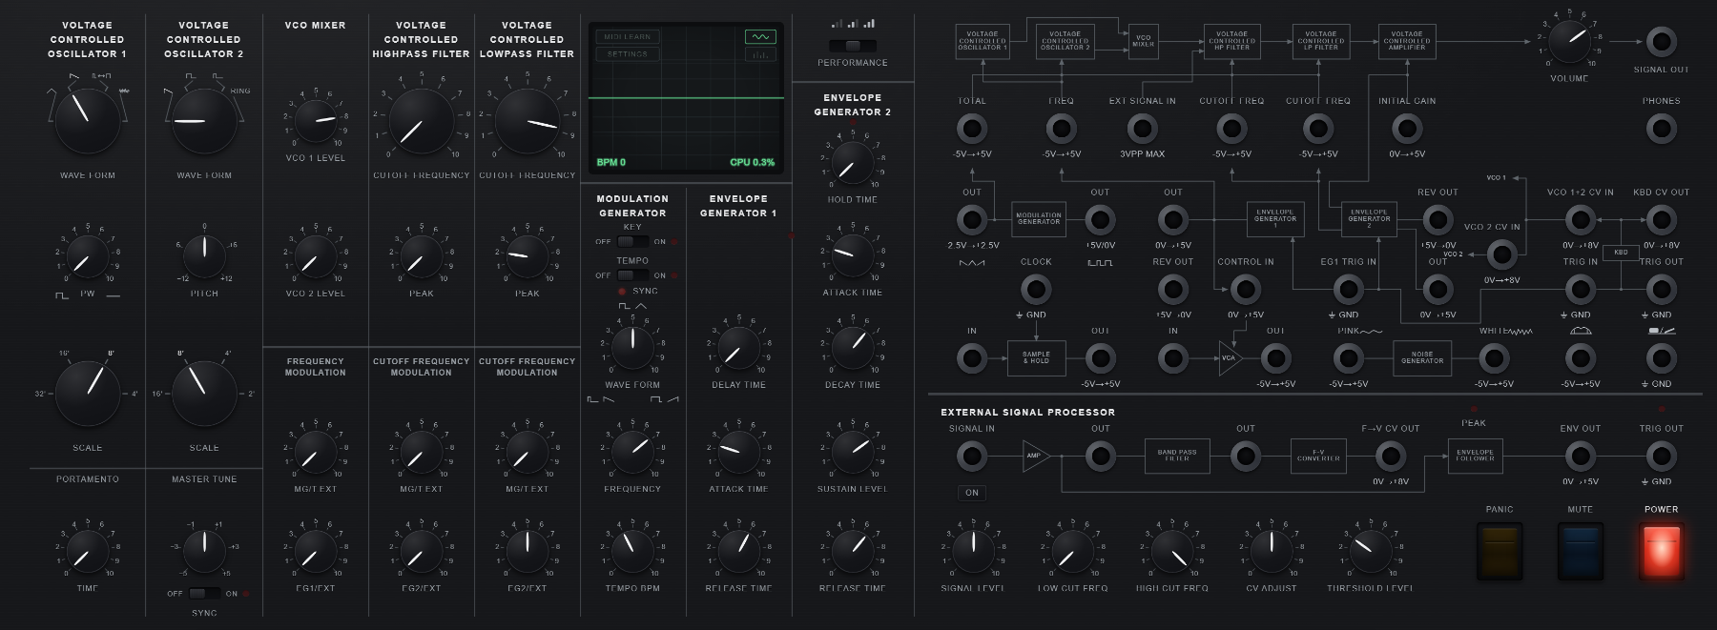Flip the Performance quality switch
The width and height of the screenshot is (1717, 630).
tap(852, 45)
